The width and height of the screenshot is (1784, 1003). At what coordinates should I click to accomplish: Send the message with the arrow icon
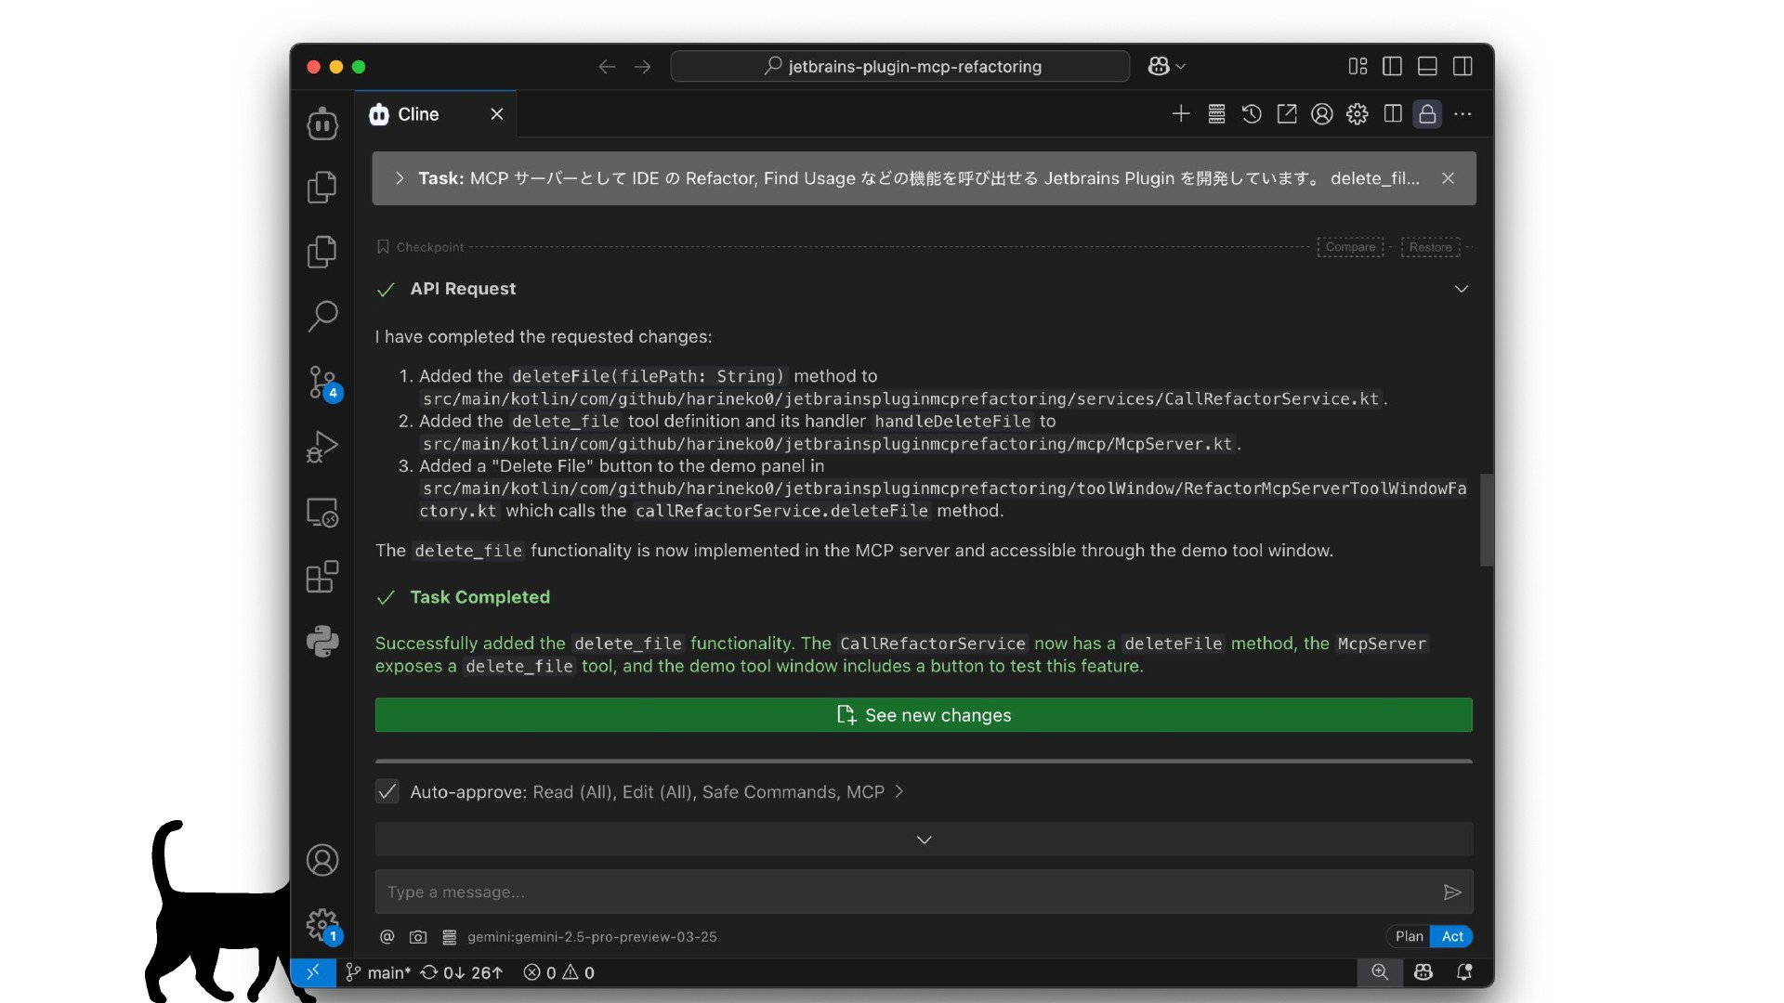tap(1452, 892)
